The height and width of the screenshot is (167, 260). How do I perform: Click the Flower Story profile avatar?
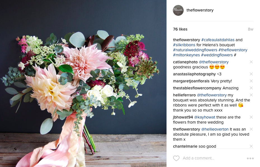178,10
